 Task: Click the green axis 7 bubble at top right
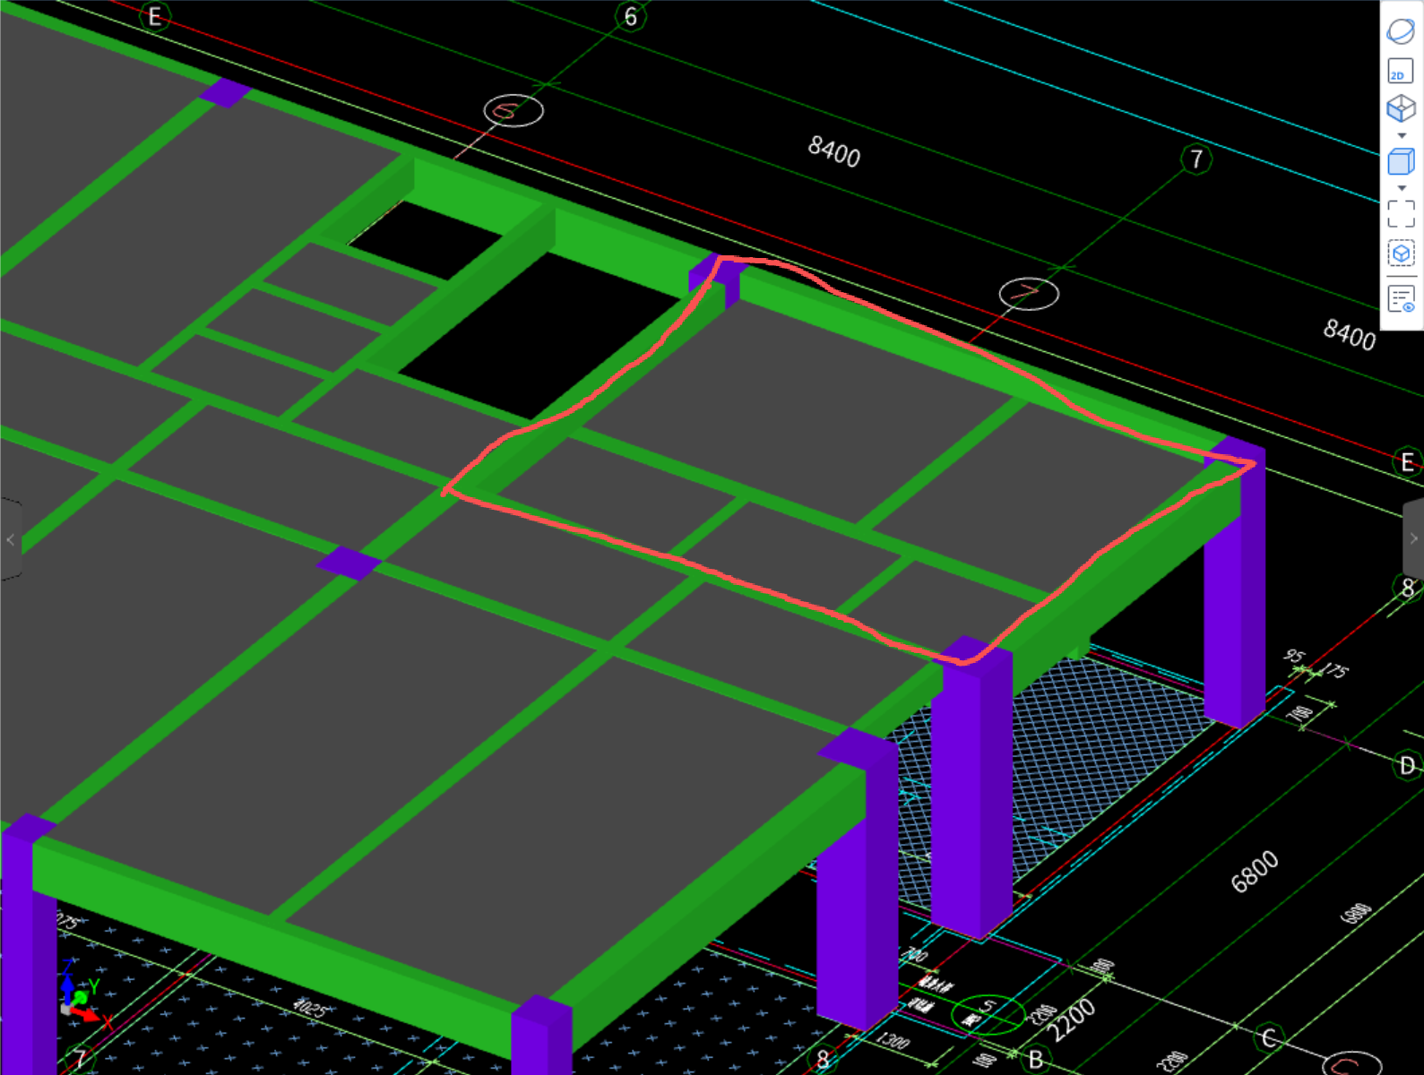[x=1196, y=159]
